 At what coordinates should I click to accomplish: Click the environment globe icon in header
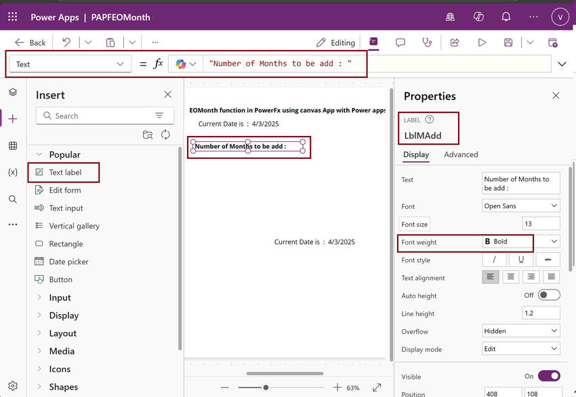pyautogui.click(x=450, y=17)
